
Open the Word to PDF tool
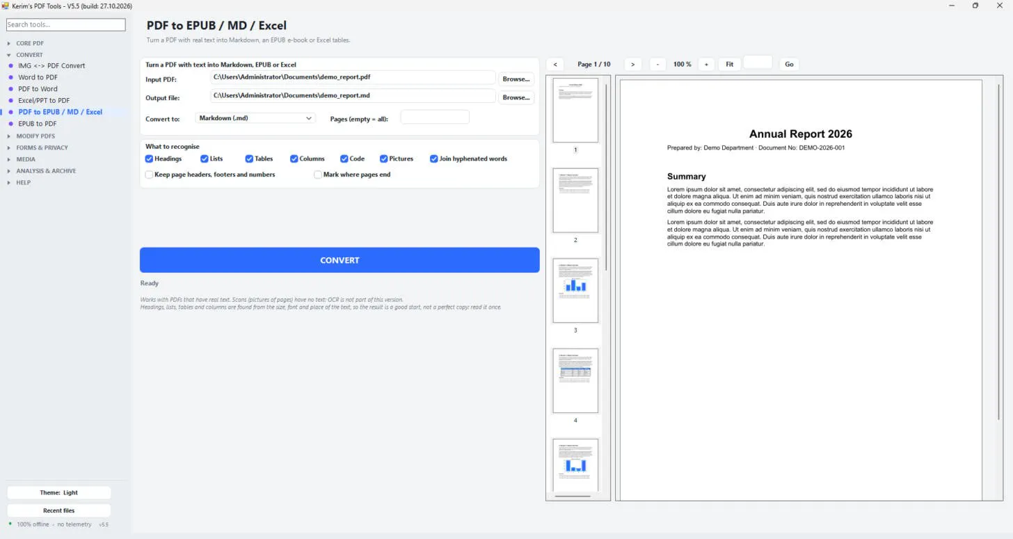[38, 77]
